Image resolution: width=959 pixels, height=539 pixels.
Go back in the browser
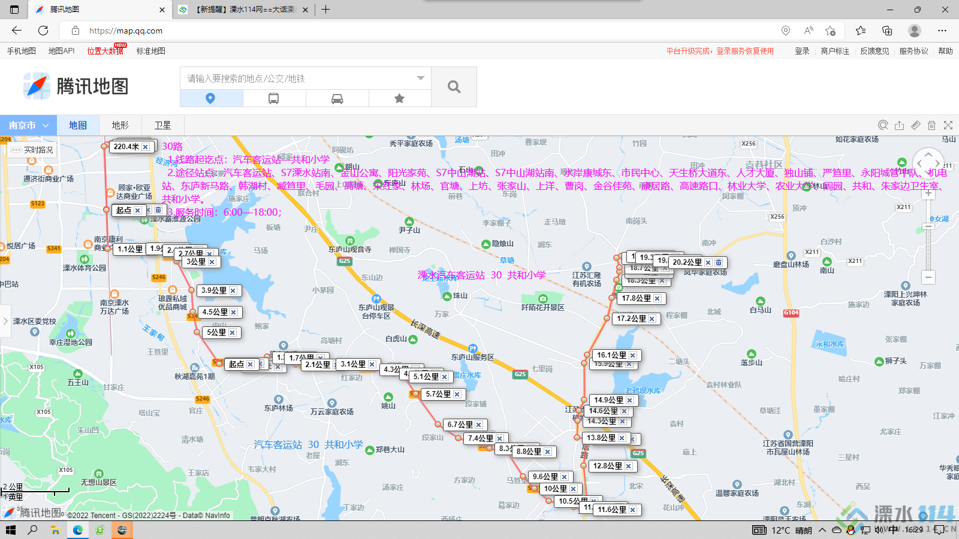(x=17, y=31)
